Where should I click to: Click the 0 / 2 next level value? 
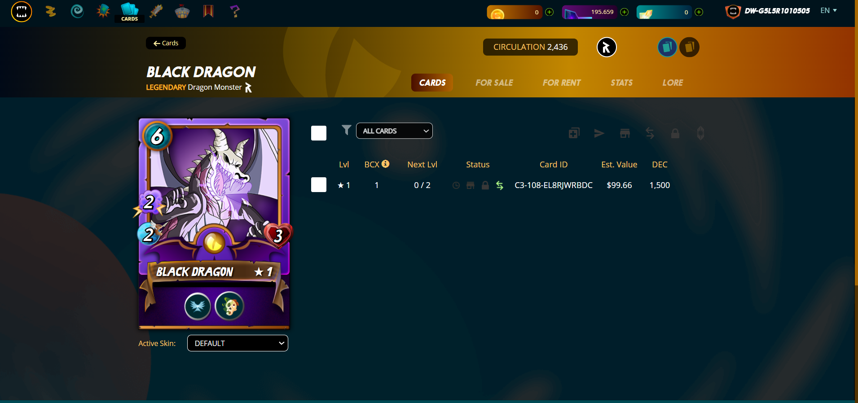coord(422,185)
